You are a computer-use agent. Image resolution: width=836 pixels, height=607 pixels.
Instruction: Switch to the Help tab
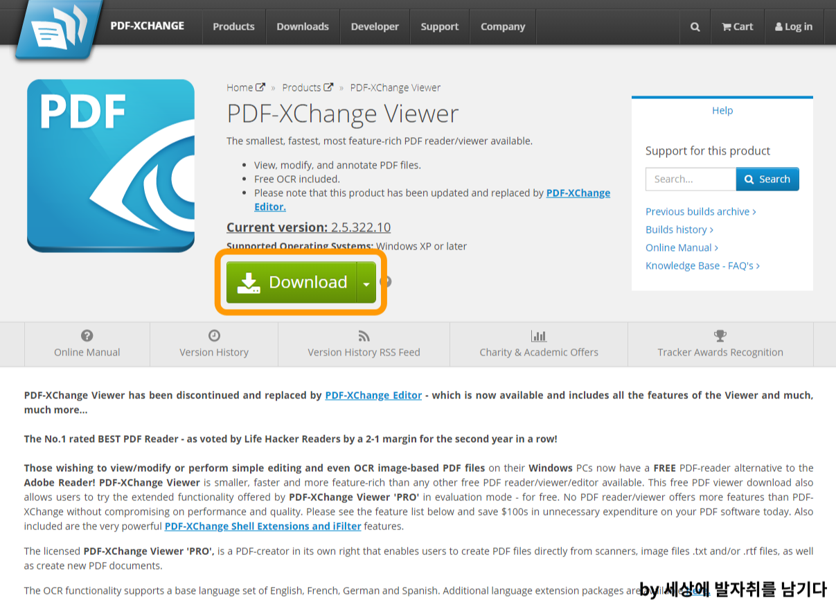(722, 110)
